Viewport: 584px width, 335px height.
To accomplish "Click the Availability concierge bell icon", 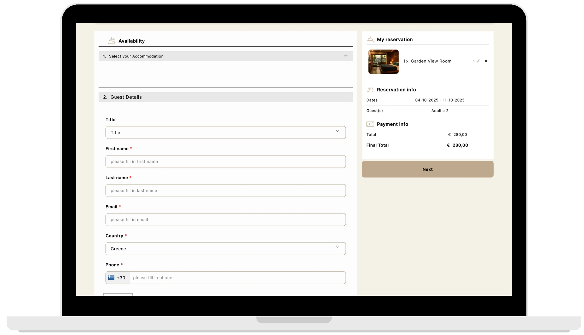I will (x=111, y=41).
